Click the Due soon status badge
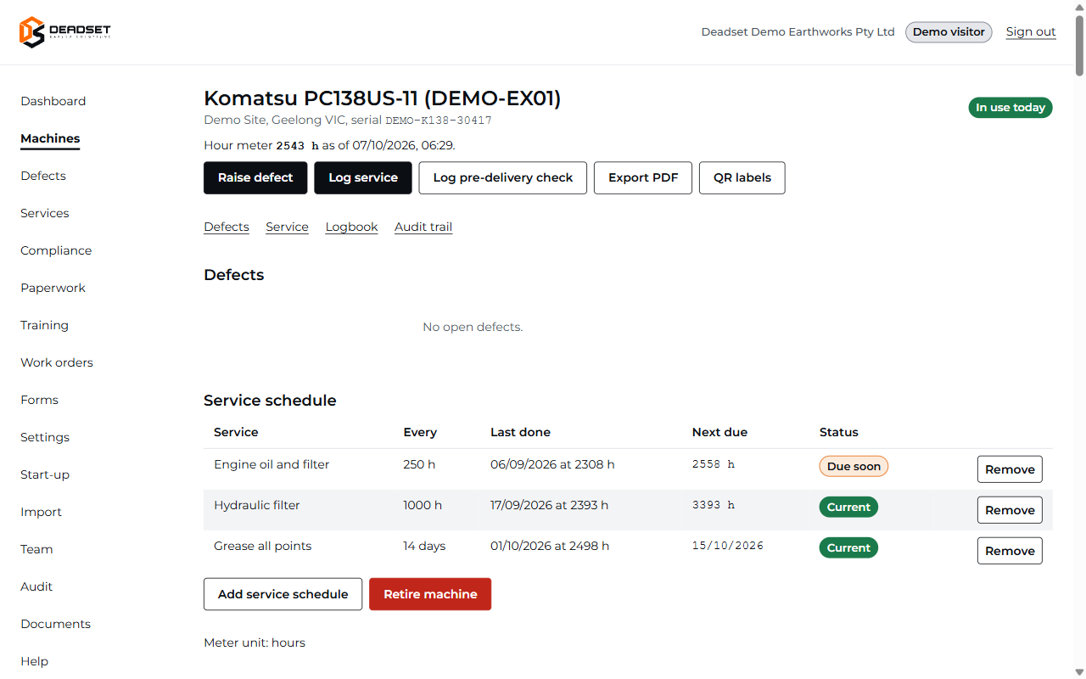 pos(854,466)
